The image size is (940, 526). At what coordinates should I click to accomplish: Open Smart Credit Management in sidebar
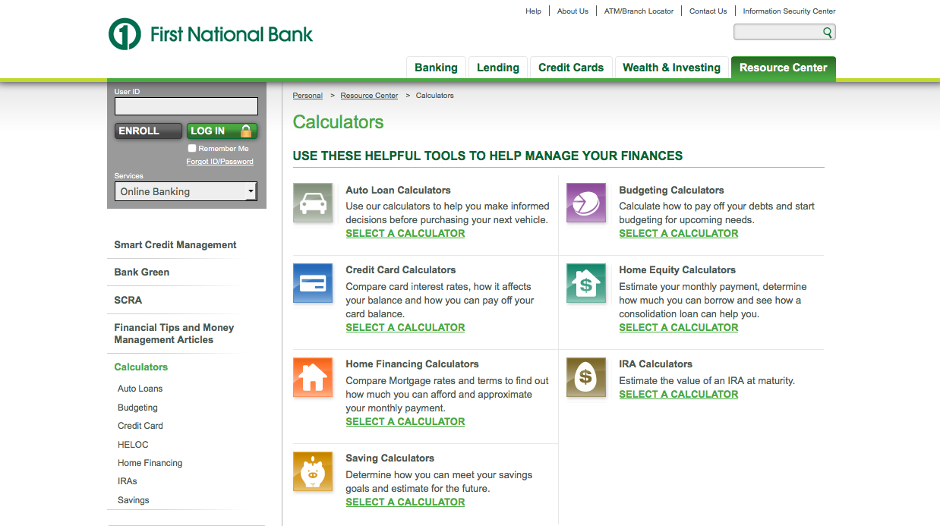pos(175,245)
